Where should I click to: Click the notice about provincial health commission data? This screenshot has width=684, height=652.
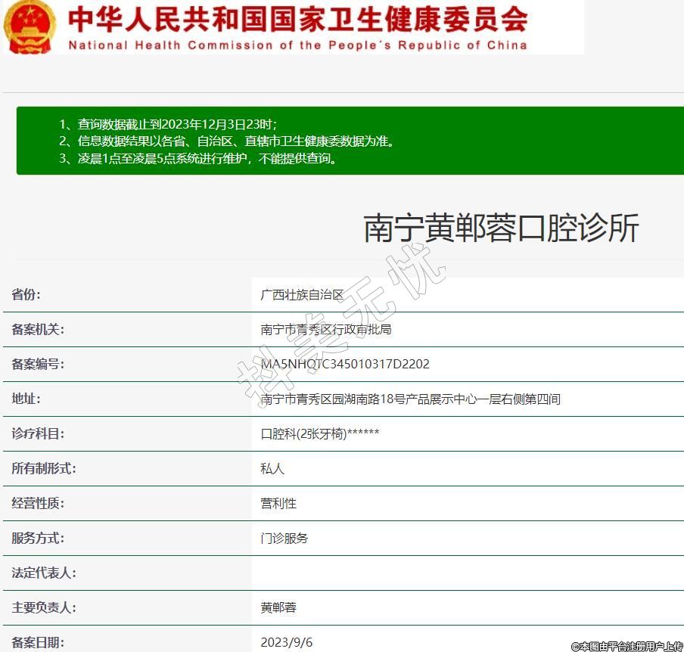pyautogui.click(x=226, y=141)
